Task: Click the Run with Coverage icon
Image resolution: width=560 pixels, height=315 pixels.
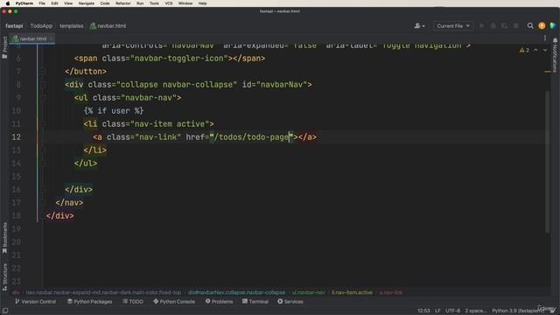Action: tap(504, 25)
